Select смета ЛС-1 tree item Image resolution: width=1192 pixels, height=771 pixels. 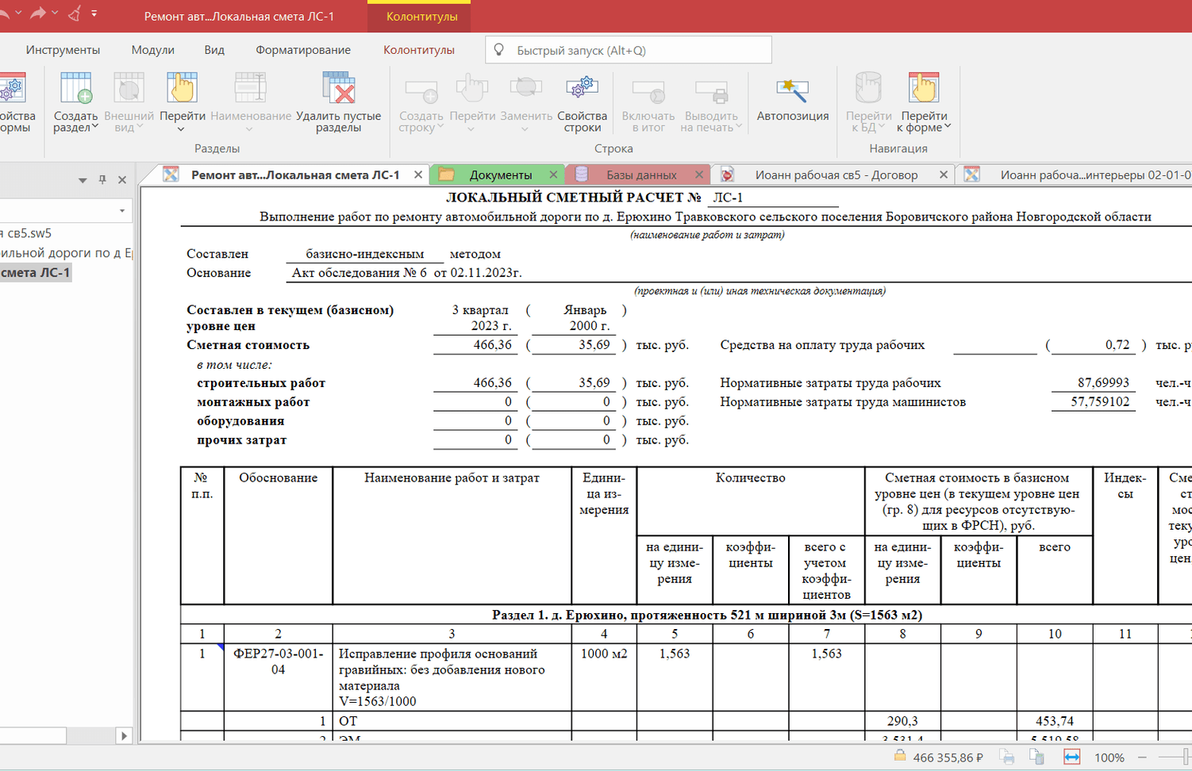coord(36,272)
